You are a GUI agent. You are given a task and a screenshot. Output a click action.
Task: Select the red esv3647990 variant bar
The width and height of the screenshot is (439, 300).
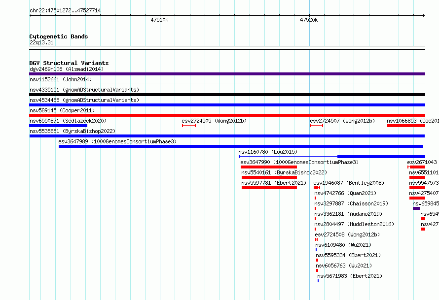(x=269, y=167)
